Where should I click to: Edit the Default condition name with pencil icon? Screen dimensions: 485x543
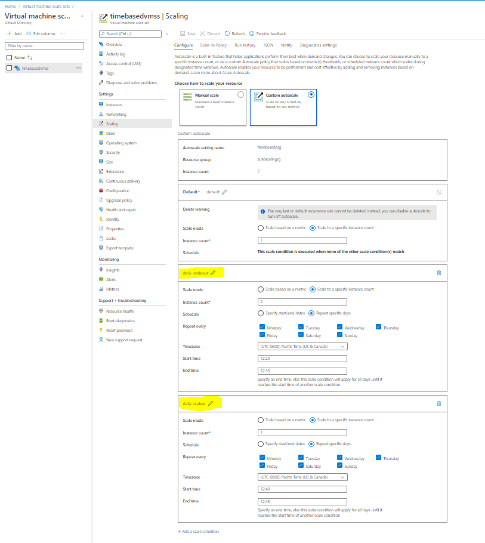(x=224, y=192)
